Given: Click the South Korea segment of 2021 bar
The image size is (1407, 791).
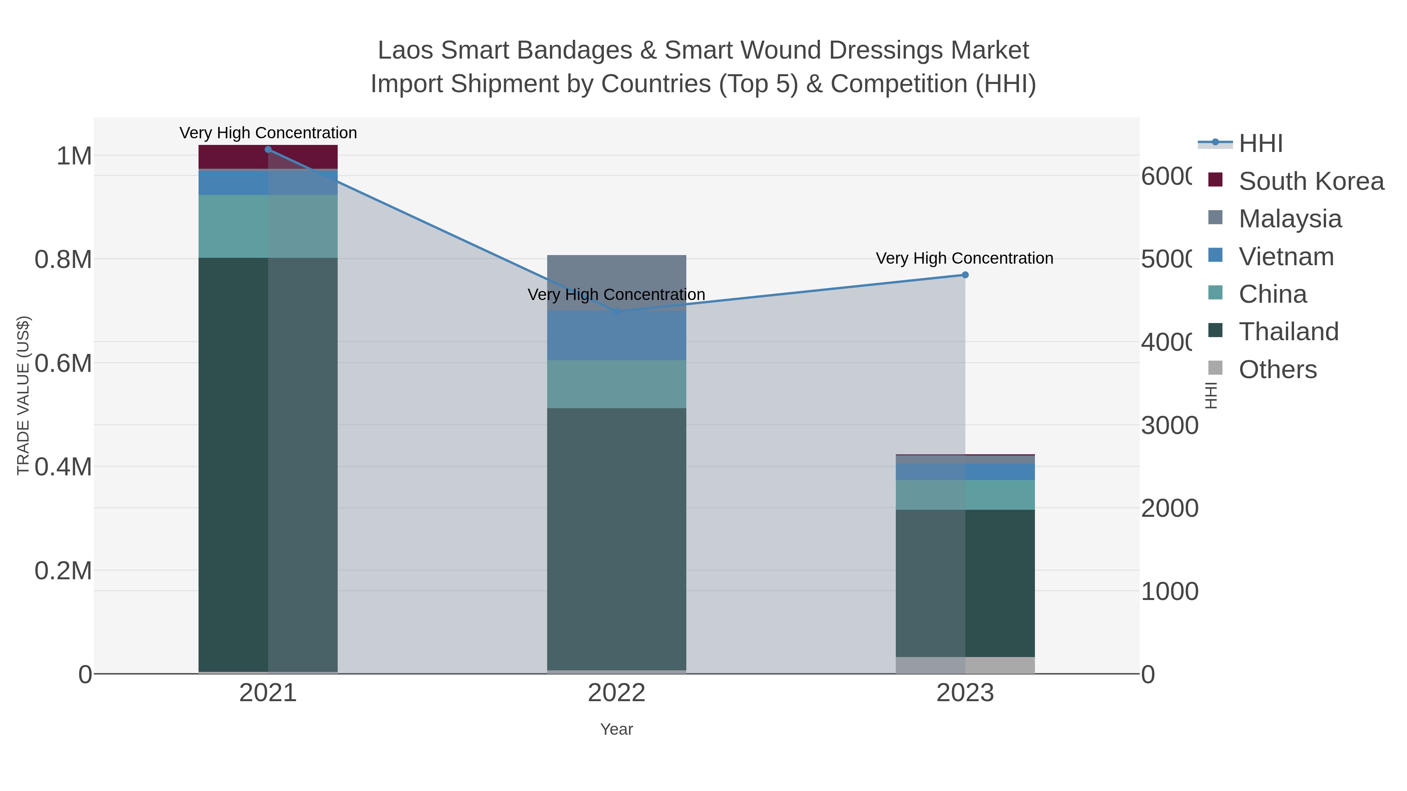Looking at the screenshot, I should 268,157.
